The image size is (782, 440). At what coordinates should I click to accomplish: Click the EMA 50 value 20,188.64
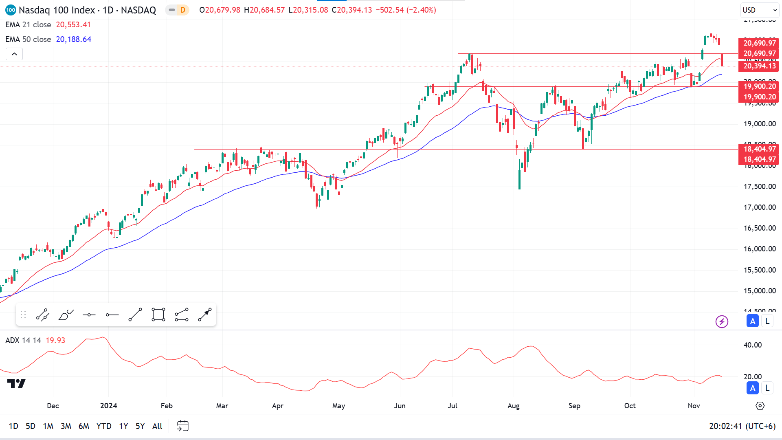(74, 39)
